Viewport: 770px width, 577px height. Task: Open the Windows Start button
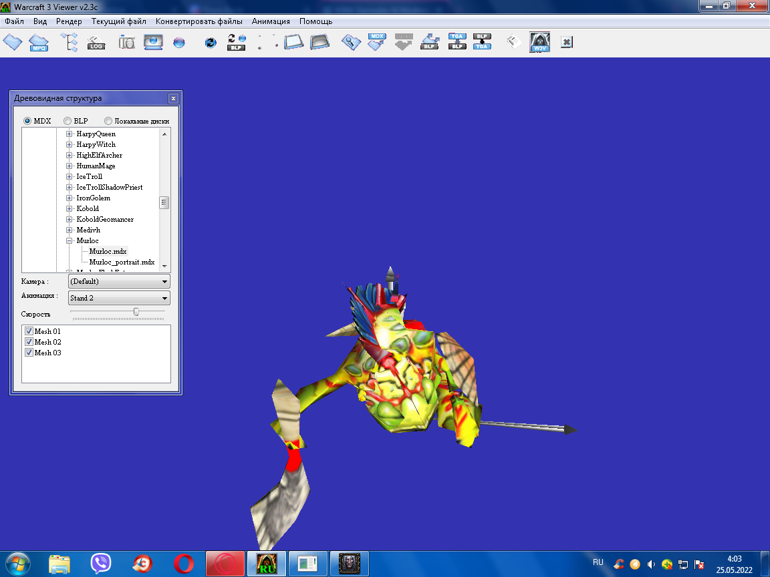[x=18, y=564]
